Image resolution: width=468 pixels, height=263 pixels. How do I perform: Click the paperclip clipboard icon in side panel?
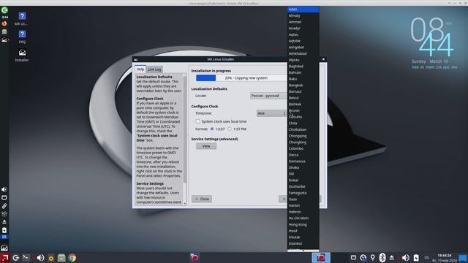point(4,206)
